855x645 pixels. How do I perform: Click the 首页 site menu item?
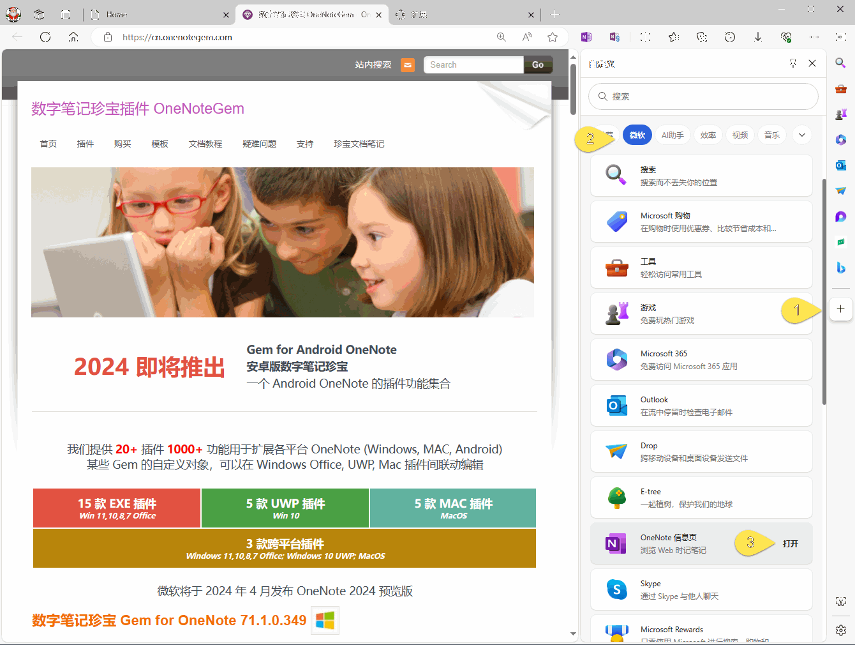pyautogui.click(x=48, y=144)
